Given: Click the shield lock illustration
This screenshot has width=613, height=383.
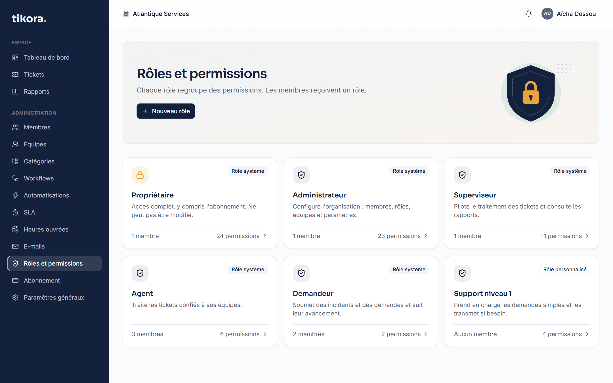Looking at the screenshot, I should pos(531,93).
